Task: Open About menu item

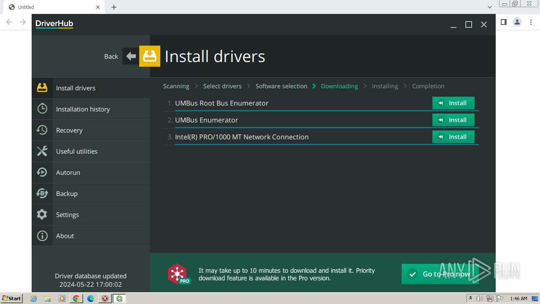Action: 91,236
